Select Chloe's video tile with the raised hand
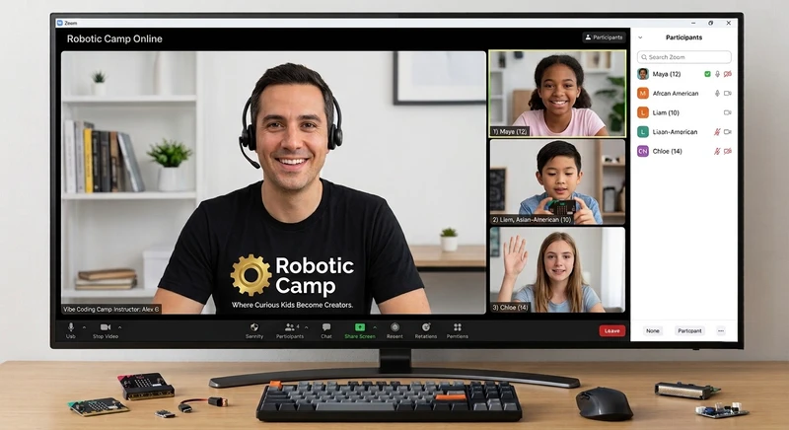Image resolution: width=789 pixels, height=430 pixels. pos(557,269)
